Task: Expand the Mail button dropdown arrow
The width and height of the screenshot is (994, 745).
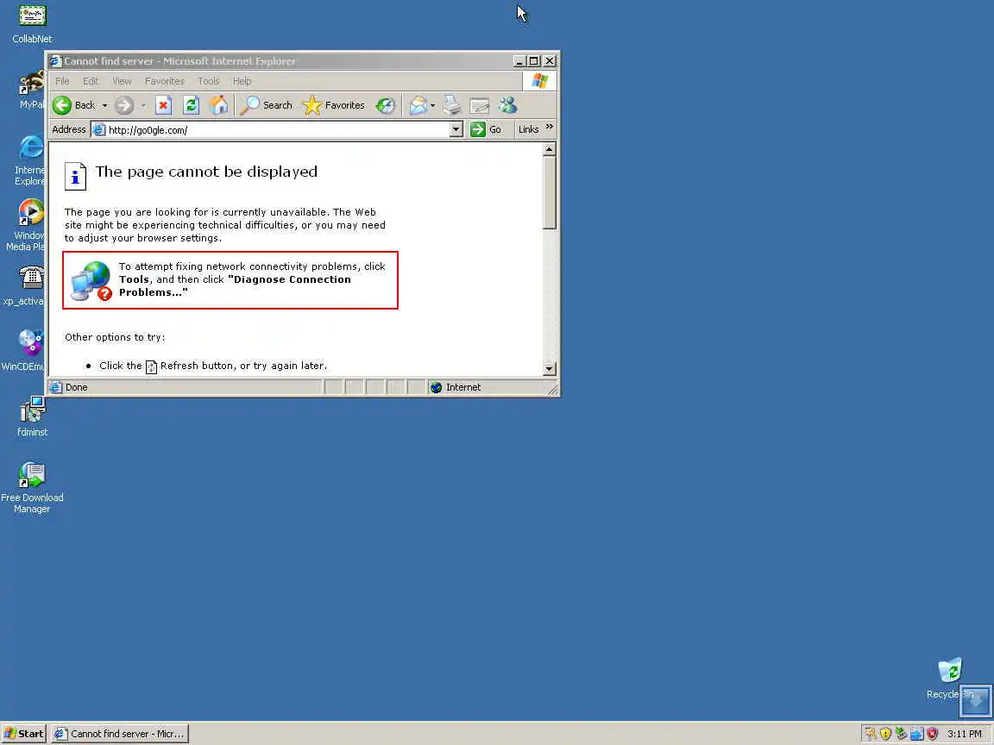Action: pyautogui.click(x=432, y=106)
